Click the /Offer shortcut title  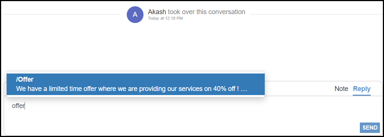click(25, 79)
